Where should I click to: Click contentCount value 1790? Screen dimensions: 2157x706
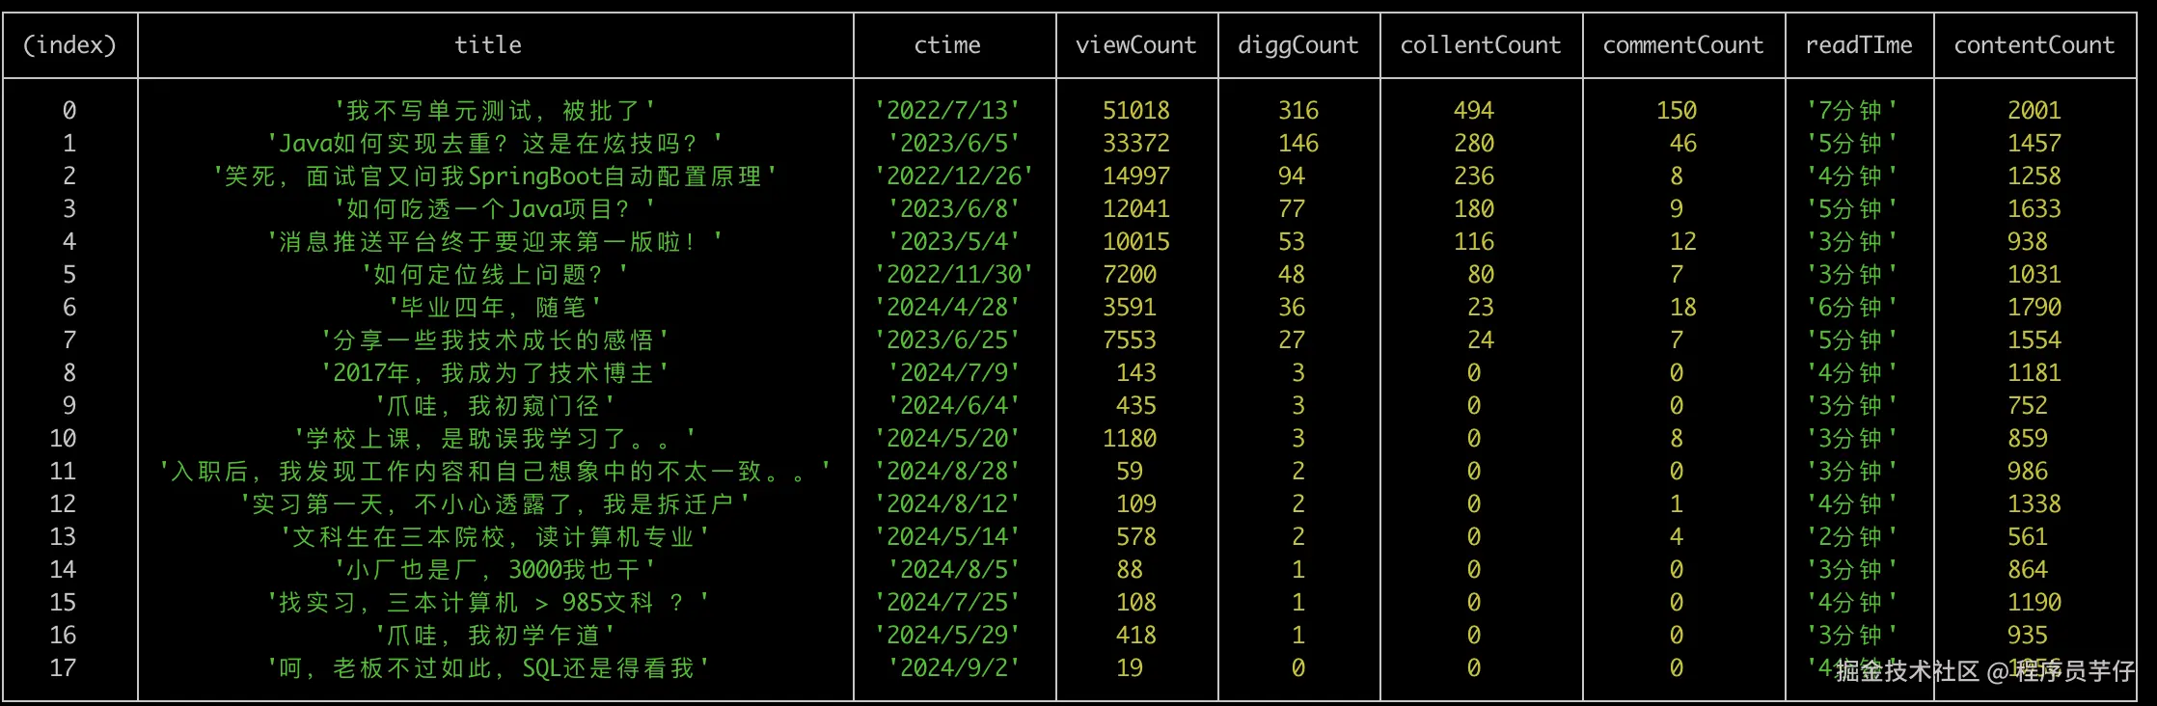[x=2034, y=308]
